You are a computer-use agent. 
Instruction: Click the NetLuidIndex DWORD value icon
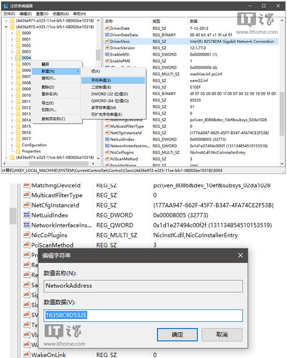pyautogui.click(x=107, y=140)
